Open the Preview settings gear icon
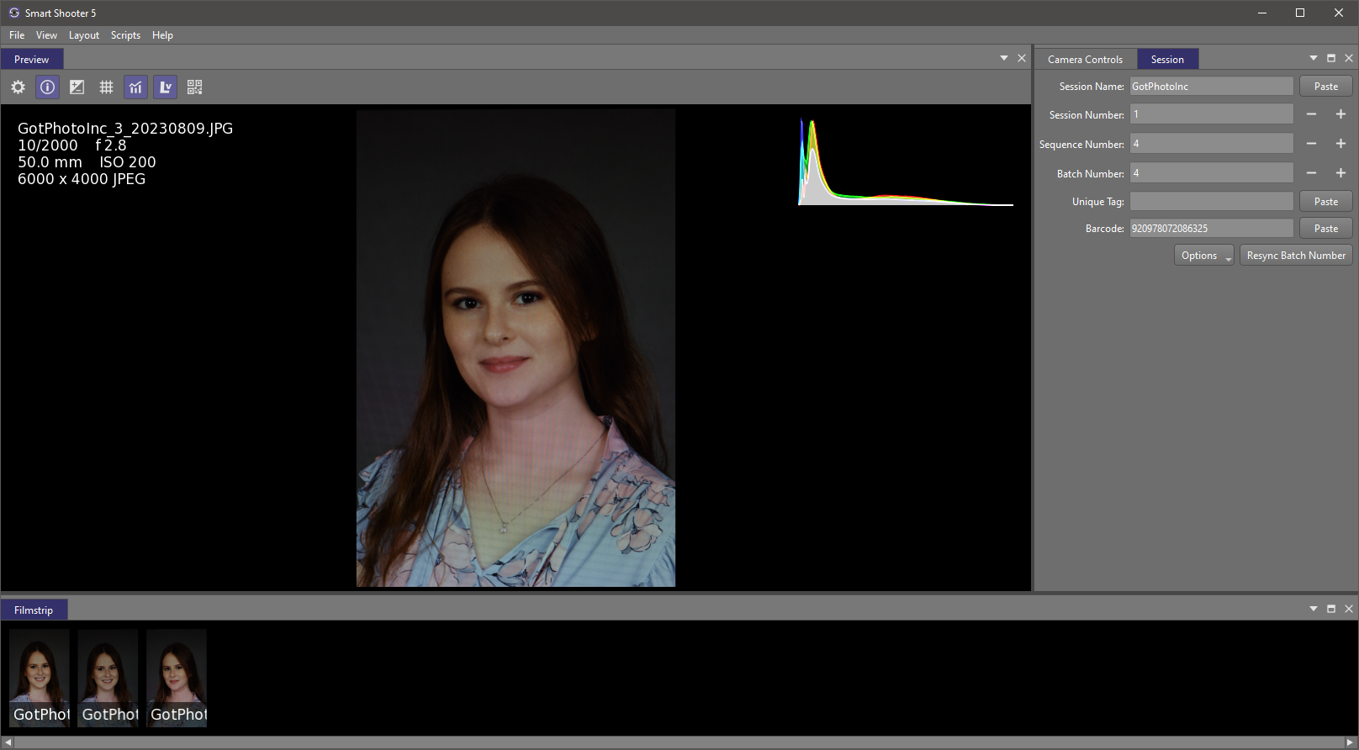This screenshot has height=750, width=1359. pyautogui.click(x=18, y=87)
